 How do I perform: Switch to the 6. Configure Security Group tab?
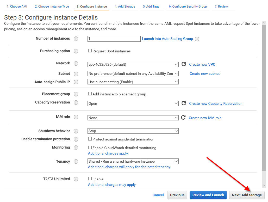[x=188, y=7]
